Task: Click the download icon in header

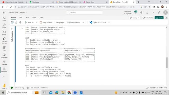Action: (147, 12)
